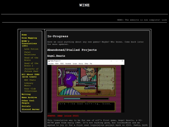Open the Dead of the Brain 2 link
169x127 pixels.
(31, 65)
